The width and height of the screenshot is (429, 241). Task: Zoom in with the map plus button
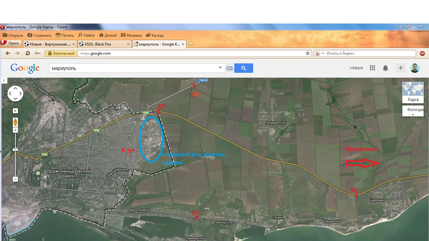click(15, 130)
